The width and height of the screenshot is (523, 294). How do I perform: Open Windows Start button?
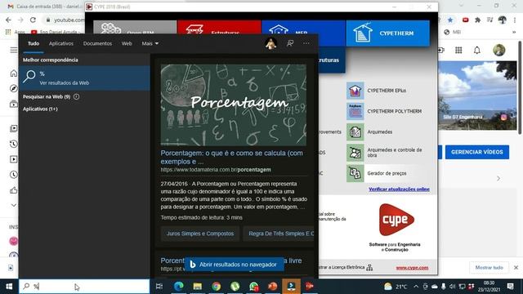(x=9, y=287)
